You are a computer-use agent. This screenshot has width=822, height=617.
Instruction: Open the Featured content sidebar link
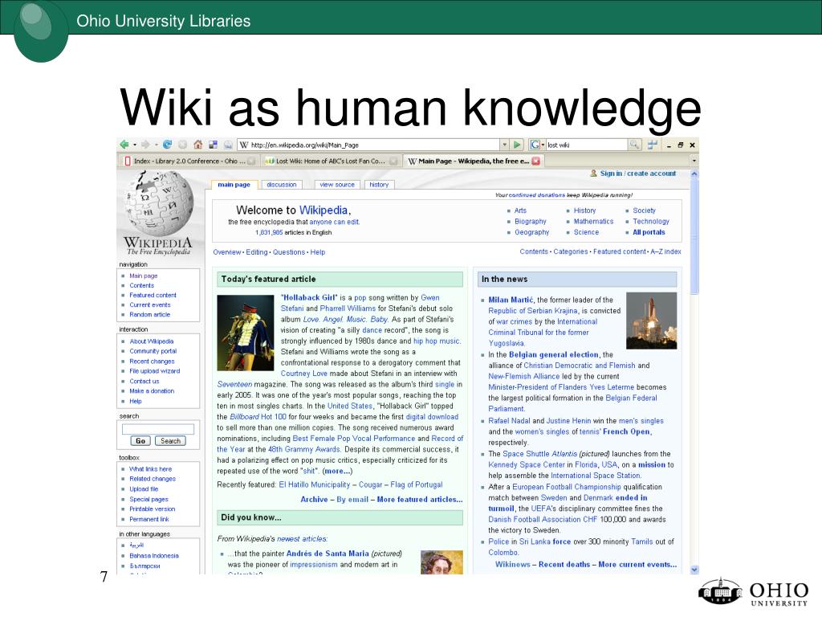click(153, 296)
